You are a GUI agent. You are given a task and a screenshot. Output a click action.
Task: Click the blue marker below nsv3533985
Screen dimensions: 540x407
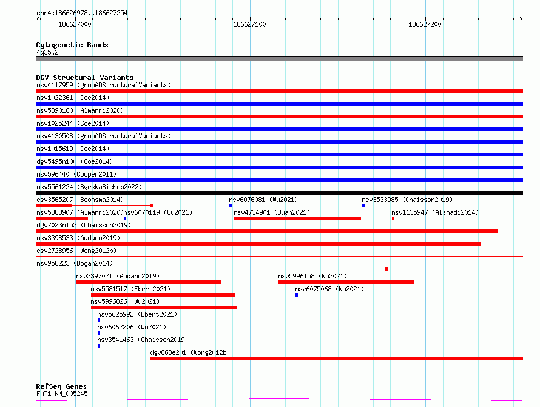363,206
